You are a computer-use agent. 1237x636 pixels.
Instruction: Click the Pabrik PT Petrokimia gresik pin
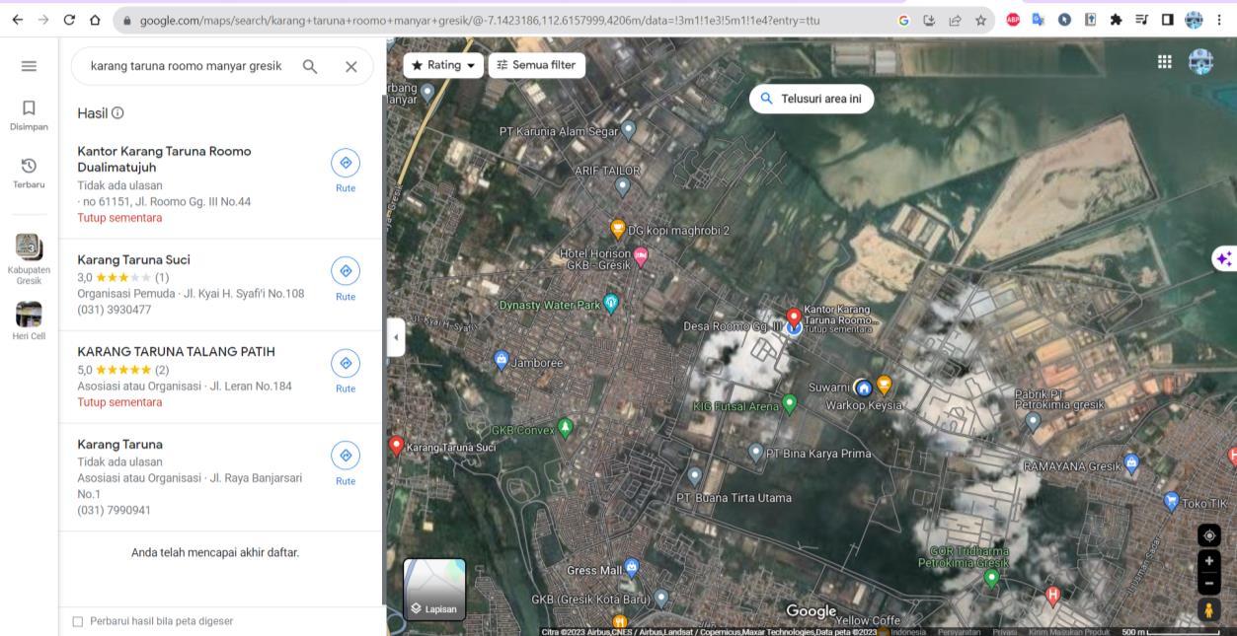click(1033, 422)
